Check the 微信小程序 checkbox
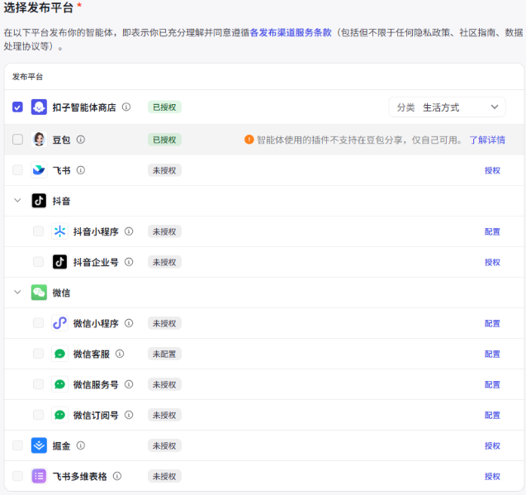The height and width of the screenshot is (495, 526). tap(38, 323)
